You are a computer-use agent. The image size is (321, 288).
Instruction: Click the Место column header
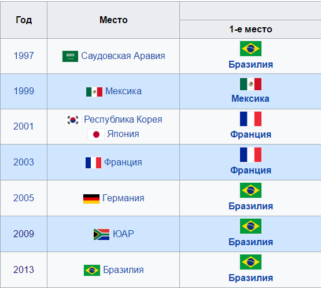pos(113,20)
